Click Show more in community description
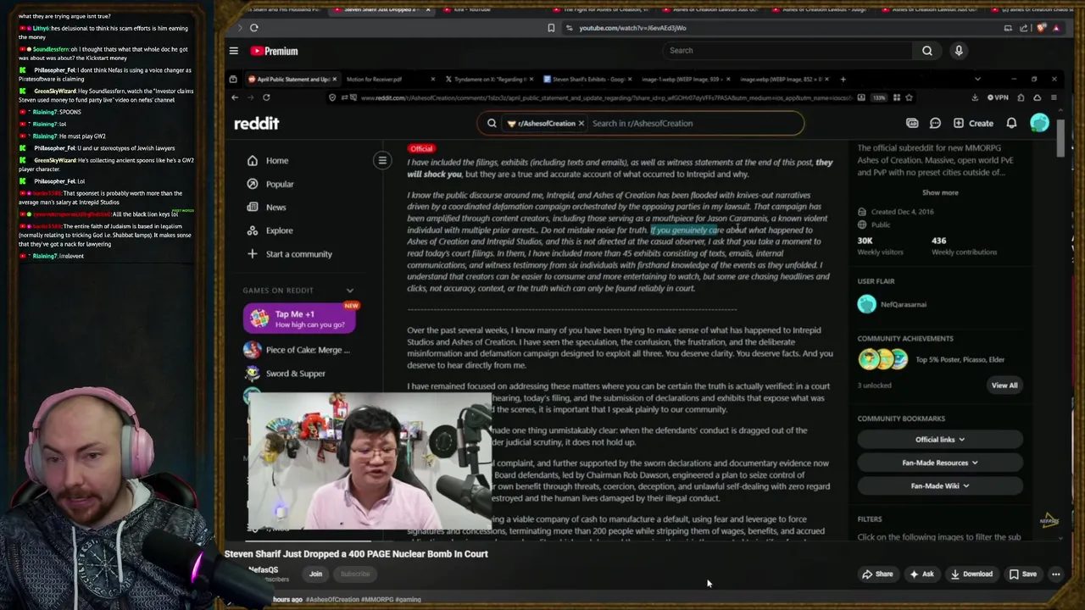1085x610 pixels. [940, 193]
